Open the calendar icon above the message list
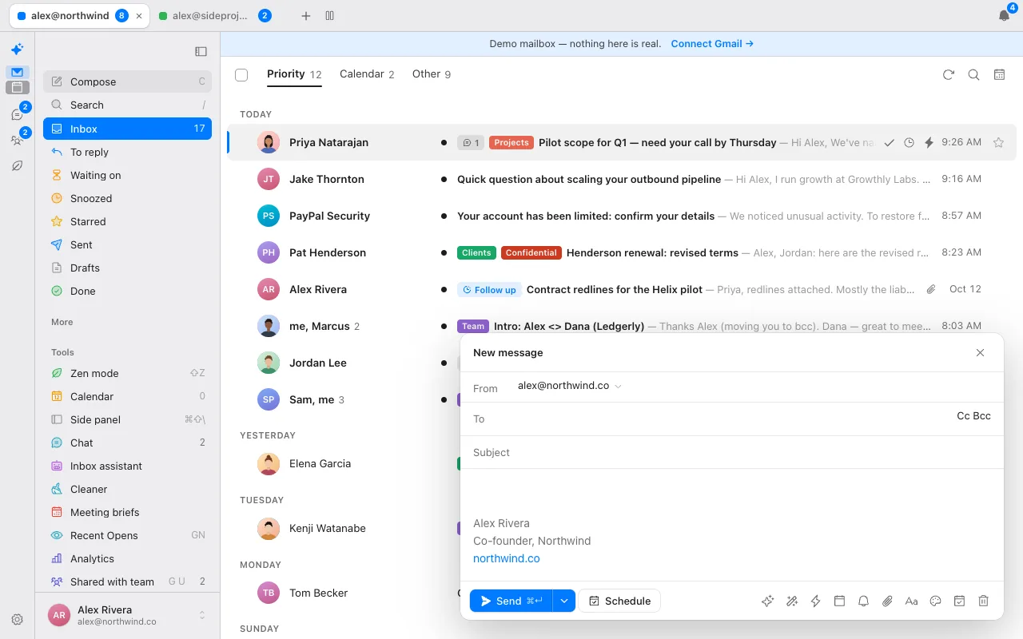 pos(999,74)
